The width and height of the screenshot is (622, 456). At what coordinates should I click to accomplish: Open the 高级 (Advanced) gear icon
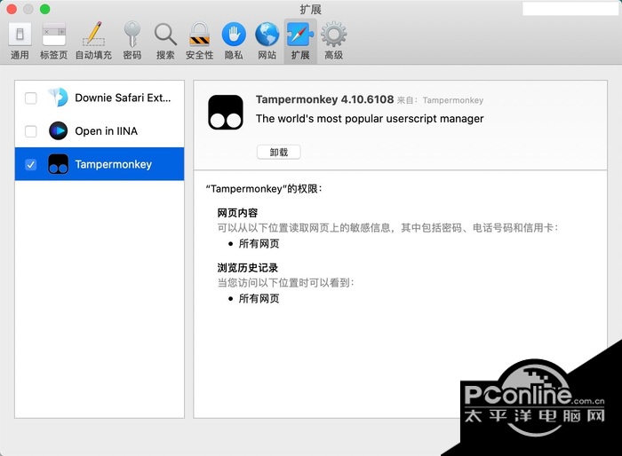coord(333,34)
